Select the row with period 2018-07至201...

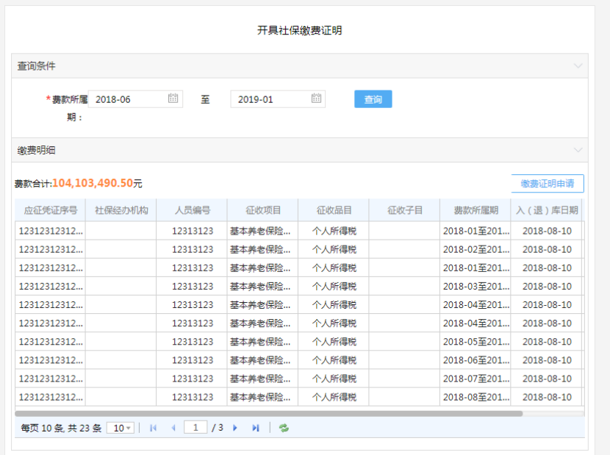[299, 379]
